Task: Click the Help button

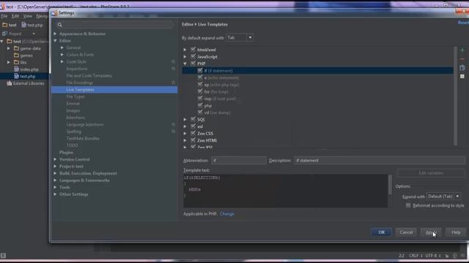Action: tap(456, 232)
